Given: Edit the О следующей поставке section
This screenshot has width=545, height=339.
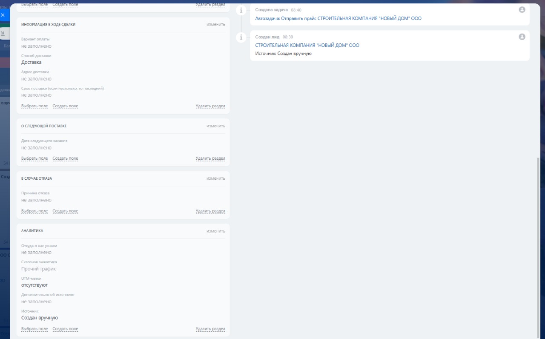Looking at the screenshot, I should tap(216, 126).
